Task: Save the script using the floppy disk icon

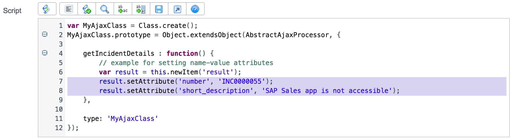Action: click(x=159, y=9)
